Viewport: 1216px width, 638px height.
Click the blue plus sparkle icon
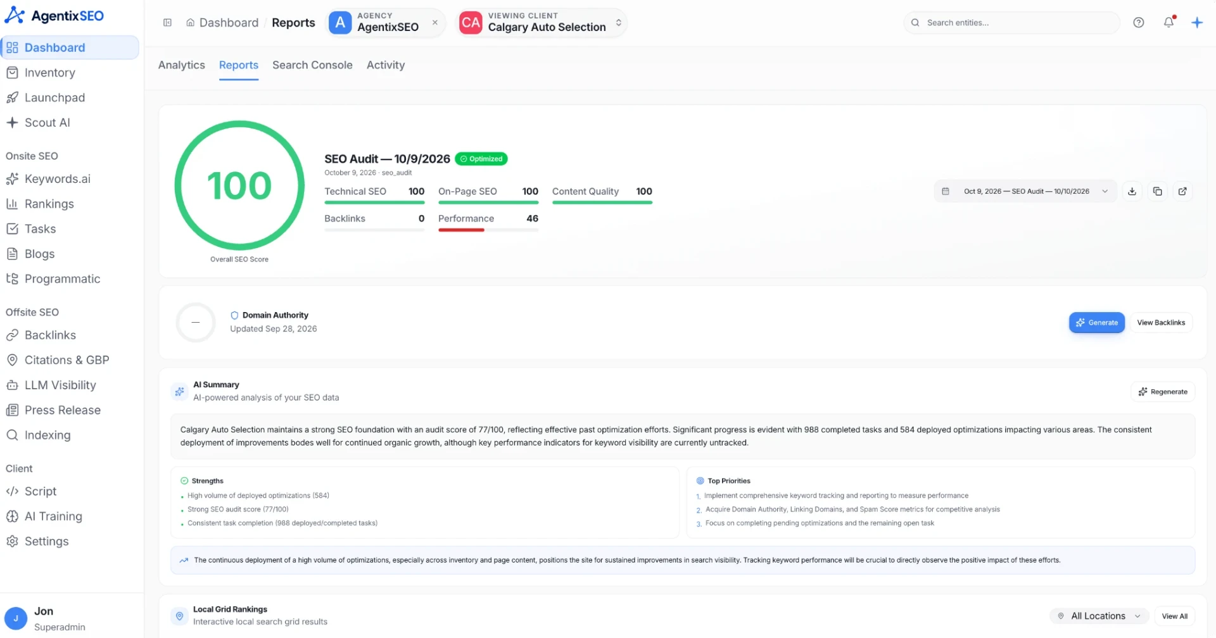point(1197,23)
